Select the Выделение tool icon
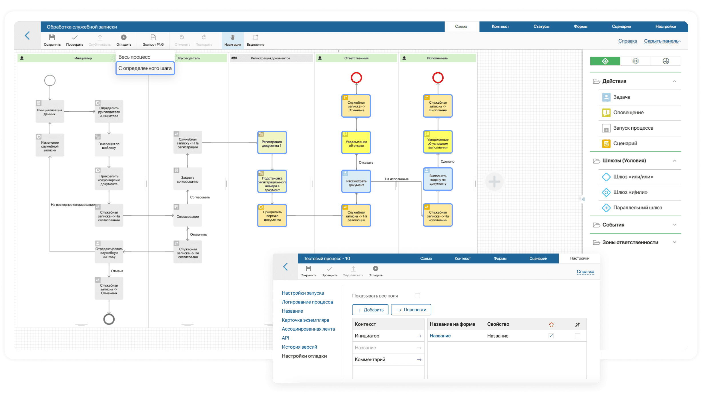Viewport: 702px width, 394px height. pyautogui.click(x=256, y=38)
